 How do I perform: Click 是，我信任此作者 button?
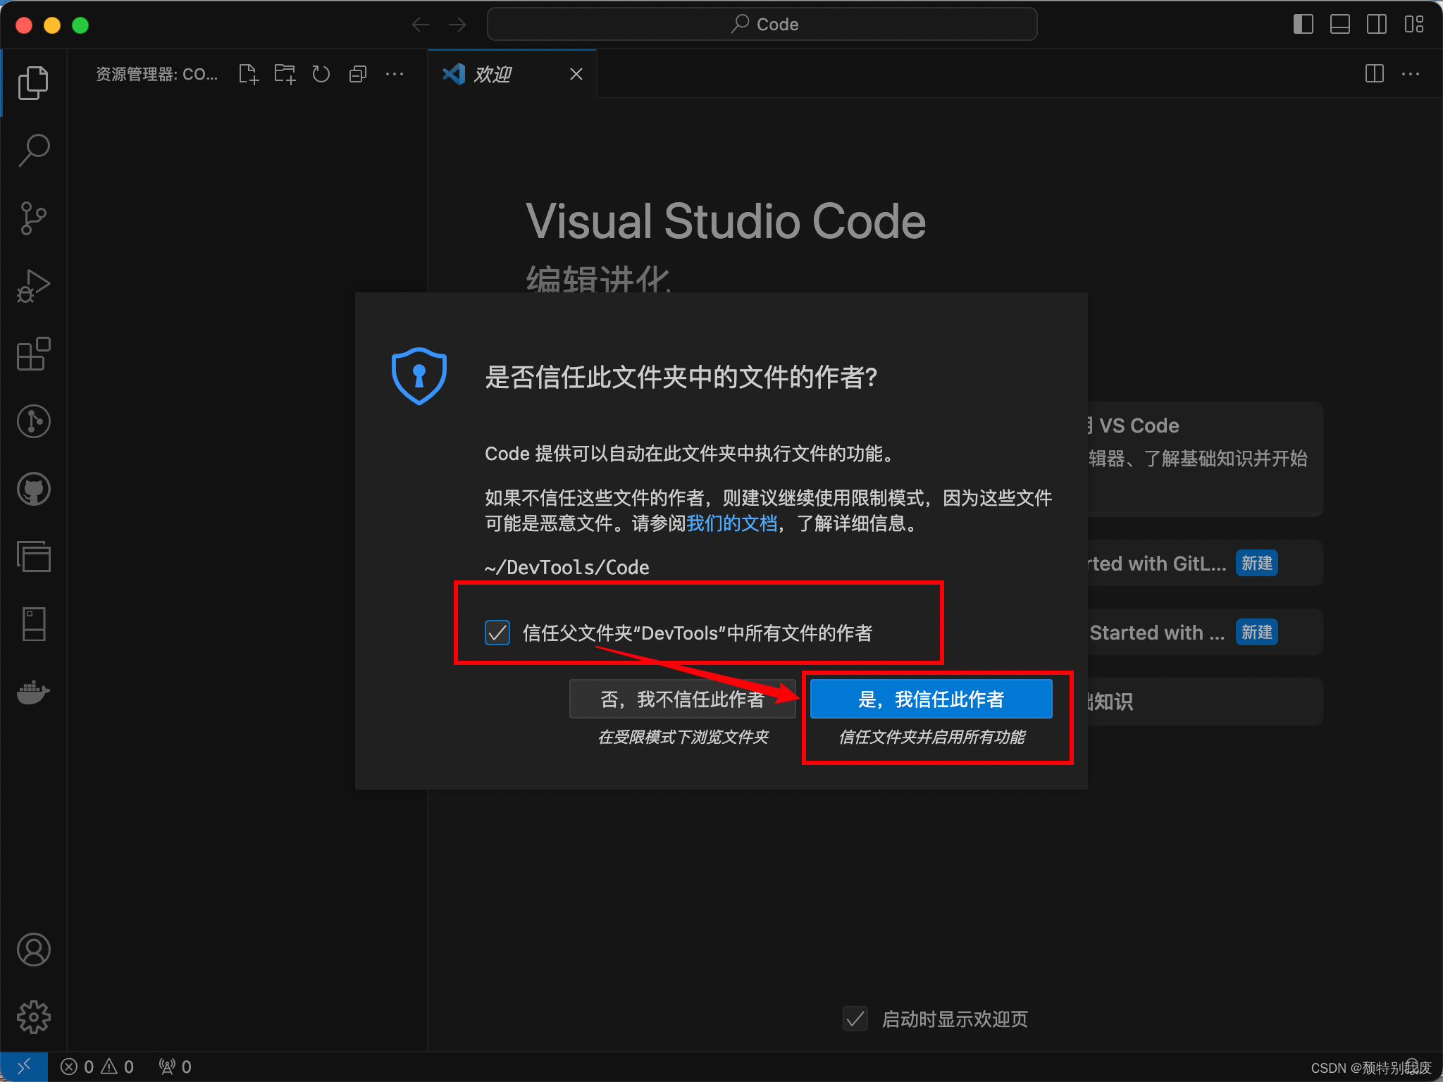pos(931,699)
